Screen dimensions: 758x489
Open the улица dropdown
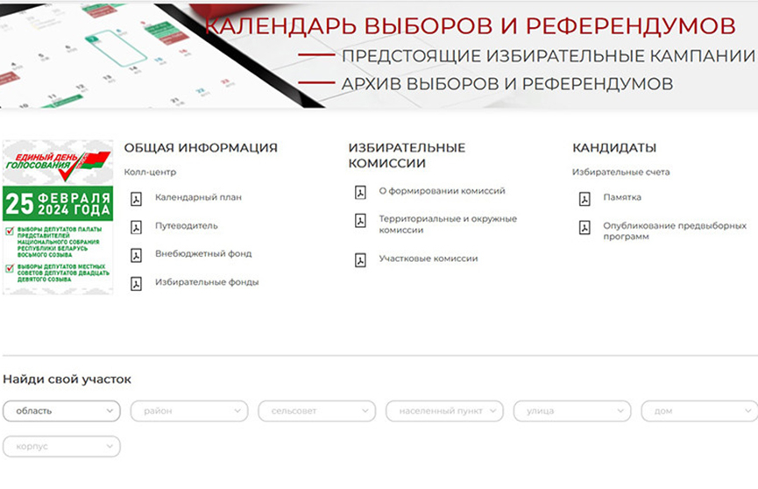click(x=572, y=410)
